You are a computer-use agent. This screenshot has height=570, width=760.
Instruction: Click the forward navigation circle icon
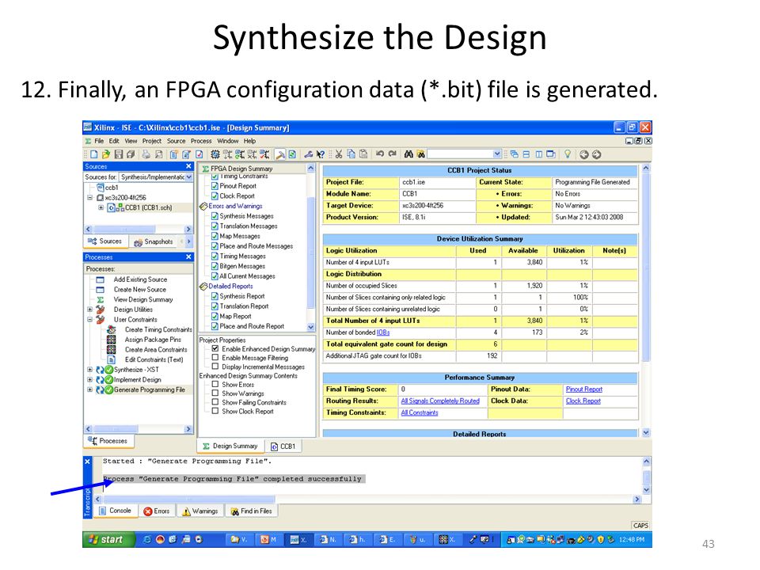click(x=597, y=154)
